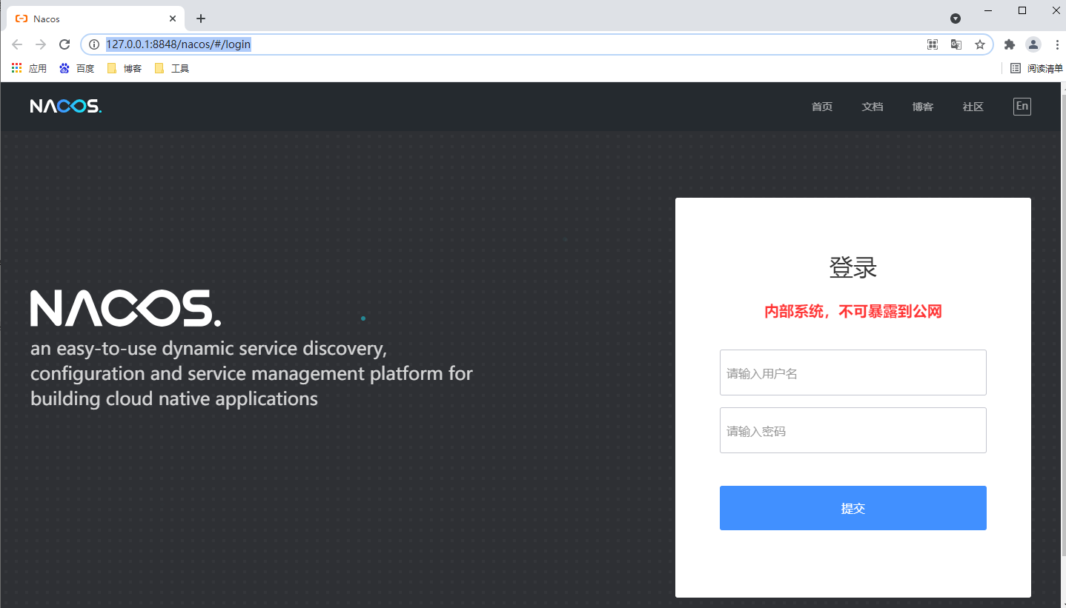Open the 百度 bookmark
Viewport: 1066px width, 608px height.
point(77,68)
